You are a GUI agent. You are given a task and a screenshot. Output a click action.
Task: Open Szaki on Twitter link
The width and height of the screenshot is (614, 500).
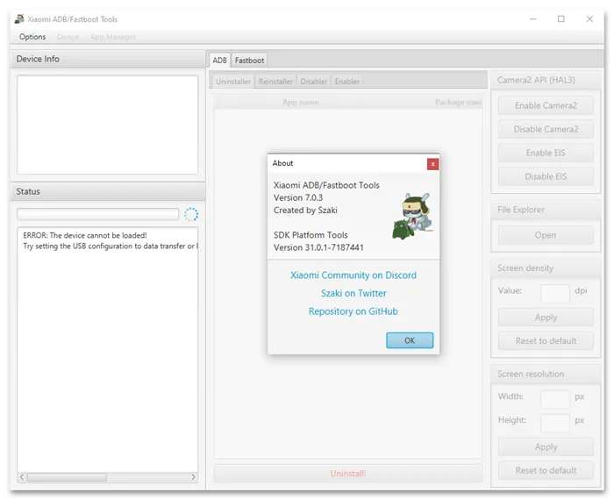353,293
